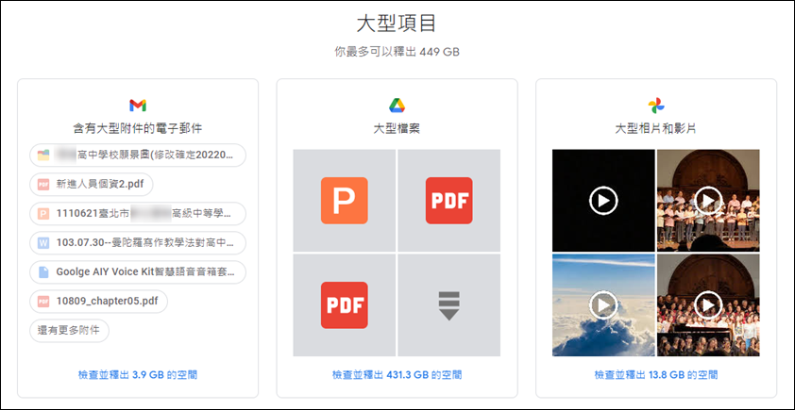Click the 大型相片和影片 heading
This screenshot has width=795, height=410.
(x=656, y=128)
